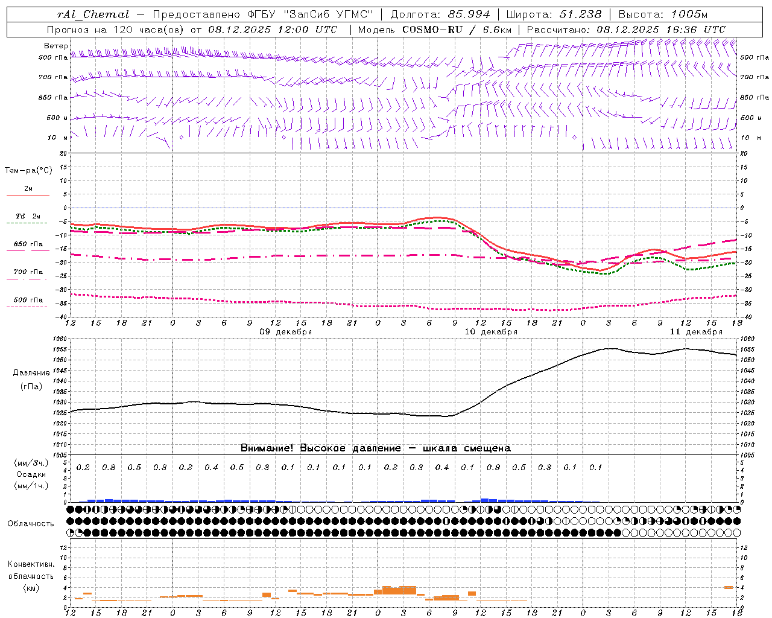Click the 10 декабря date label
772x618 pixels.
pos(490,332)
